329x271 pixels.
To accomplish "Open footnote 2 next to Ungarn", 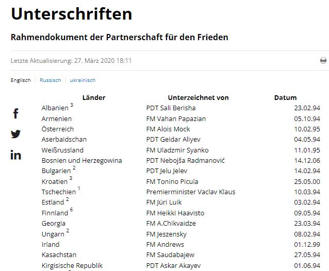I will pyautogui.click(x=68, y=231).
